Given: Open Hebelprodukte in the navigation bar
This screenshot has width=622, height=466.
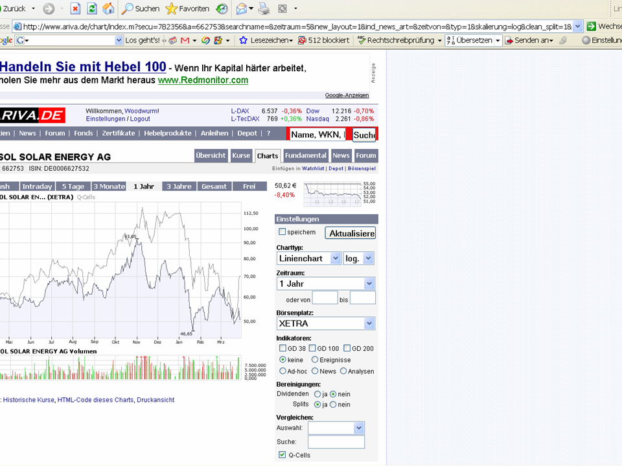Looking at the screenshot, I should tap(167, 133).
